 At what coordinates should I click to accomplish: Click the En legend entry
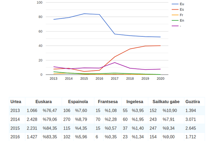178,20
